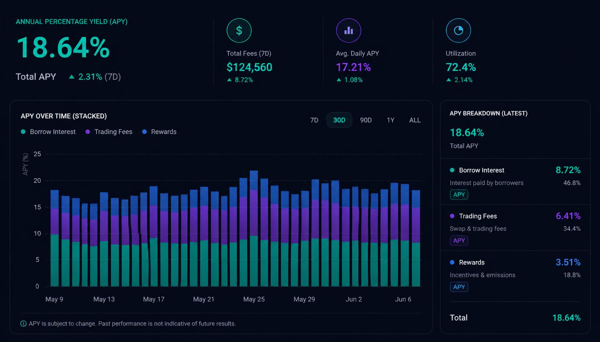Click the 72.4% Utilization value
The width and height of the screenshot is (600, 342).
[x=460, y=67]
